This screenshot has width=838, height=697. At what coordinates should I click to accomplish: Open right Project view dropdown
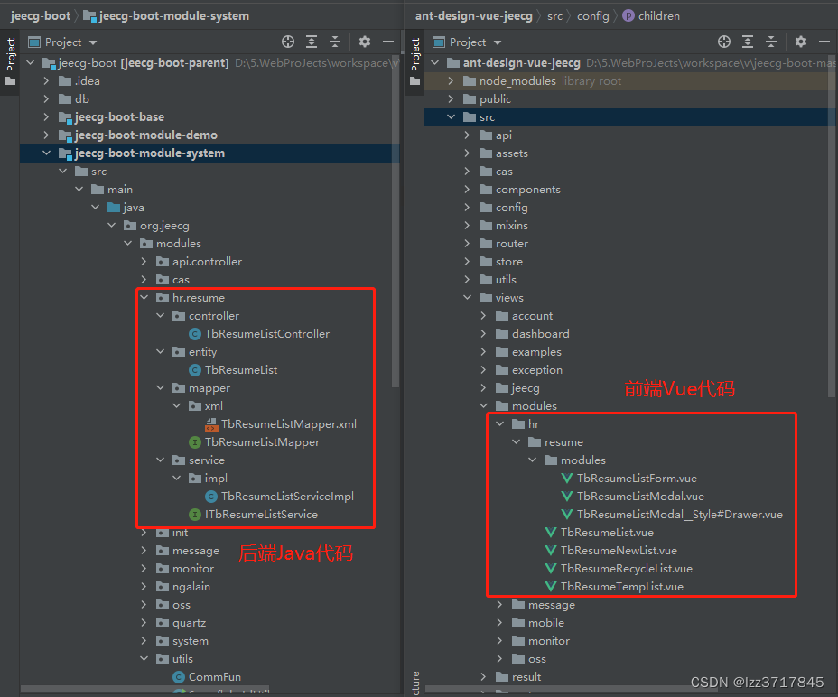(498, 42)
